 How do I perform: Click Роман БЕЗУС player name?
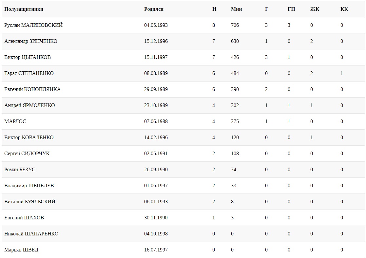tap(20, 170)
